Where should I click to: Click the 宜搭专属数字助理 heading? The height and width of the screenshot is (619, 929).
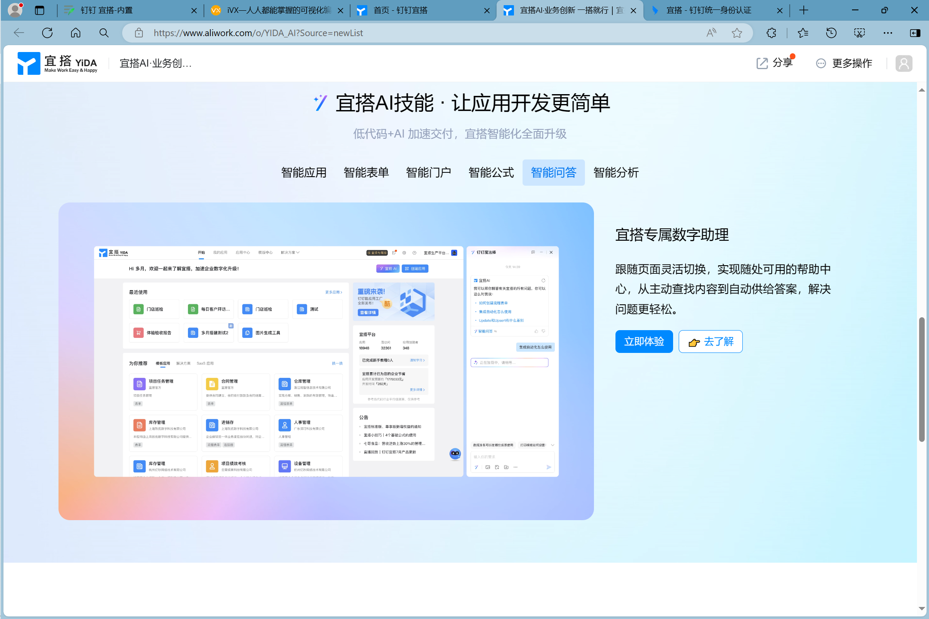672,235
